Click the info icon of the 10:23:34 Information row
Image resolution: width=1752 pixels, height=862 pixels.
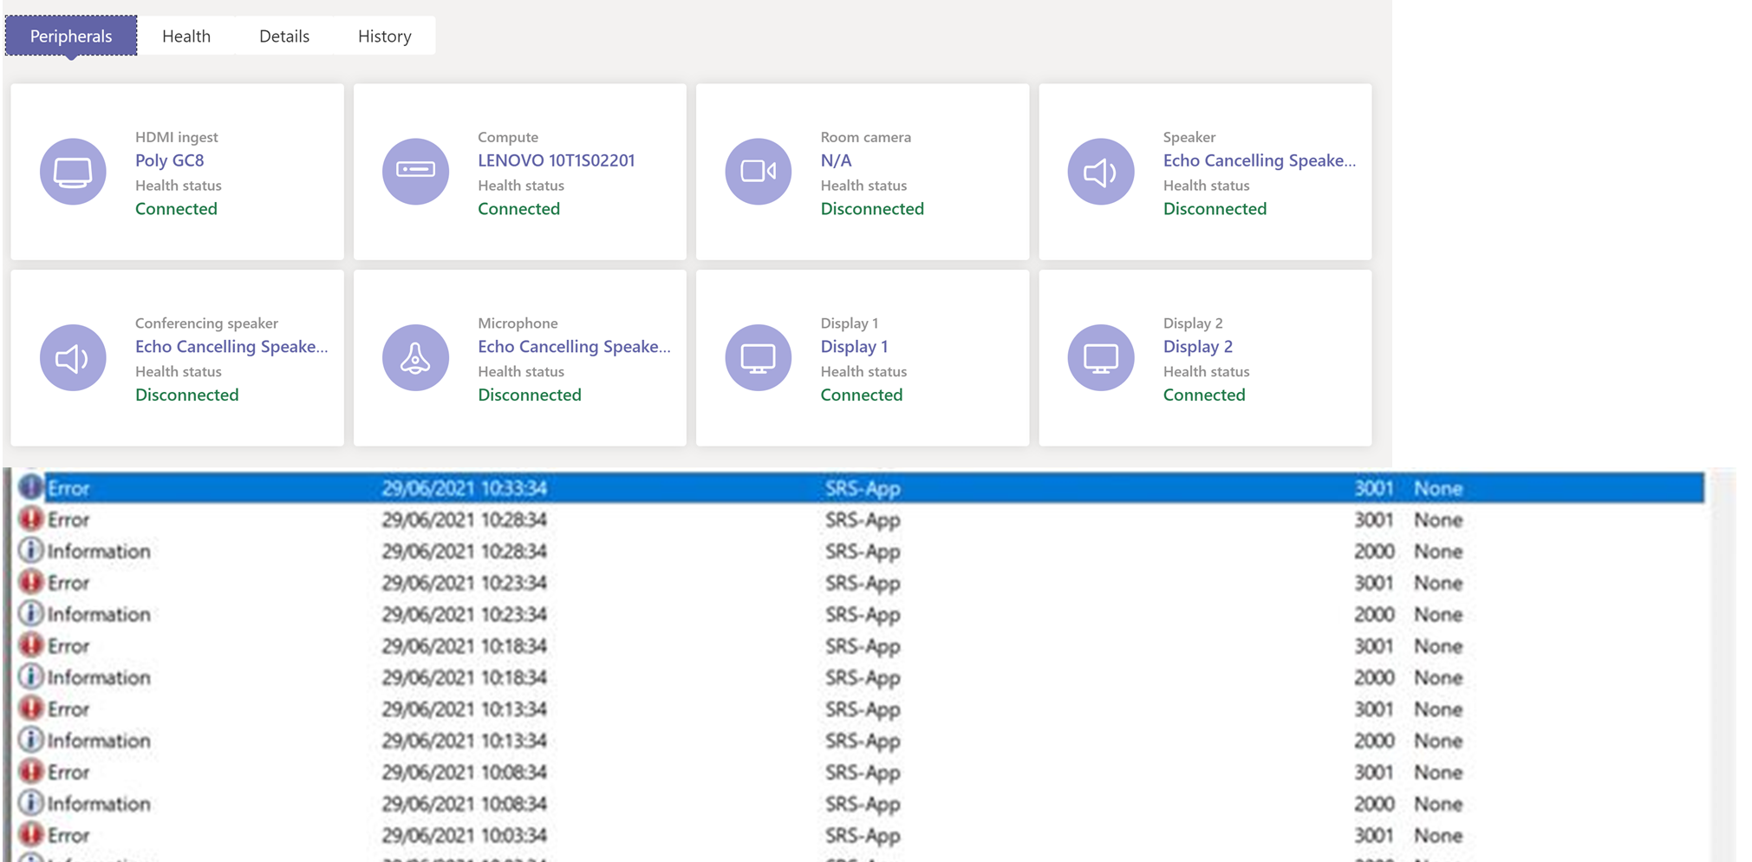31,614
